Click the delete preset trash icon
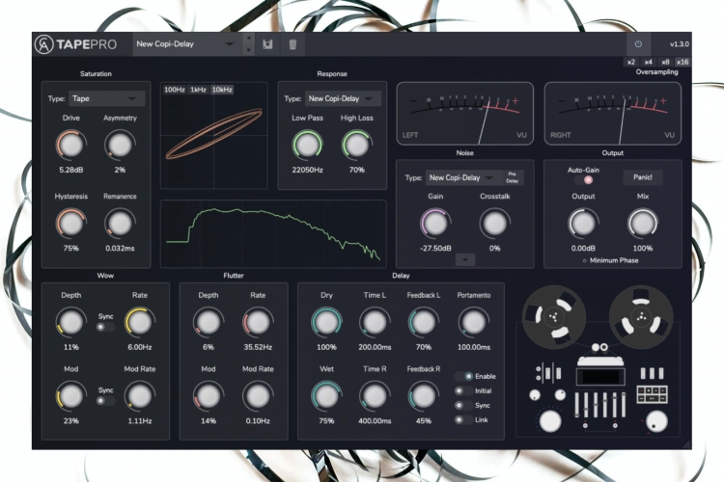This screenshot has width=724, height=482. coord(292,44)
